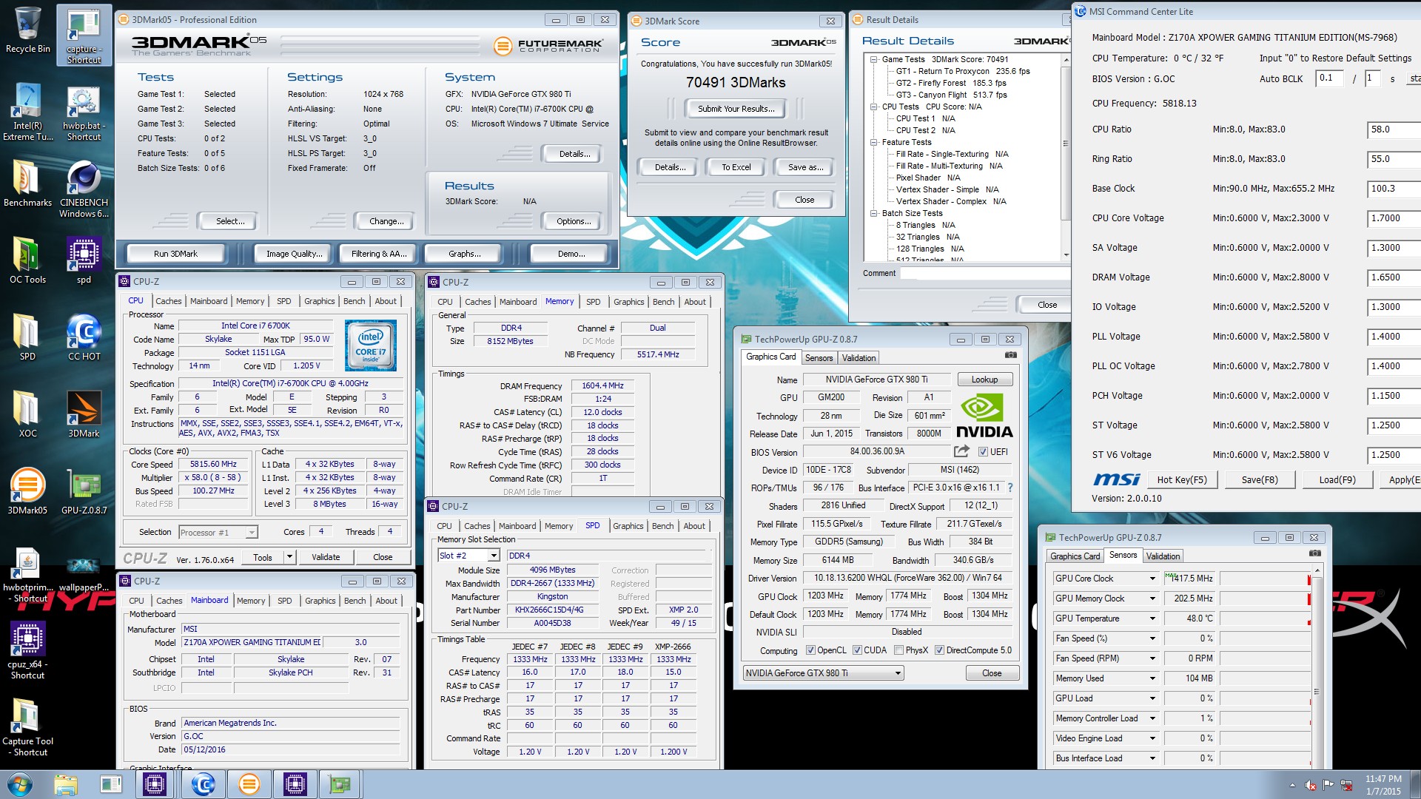Open the Benchmarks folder icon

pos(27,183)
